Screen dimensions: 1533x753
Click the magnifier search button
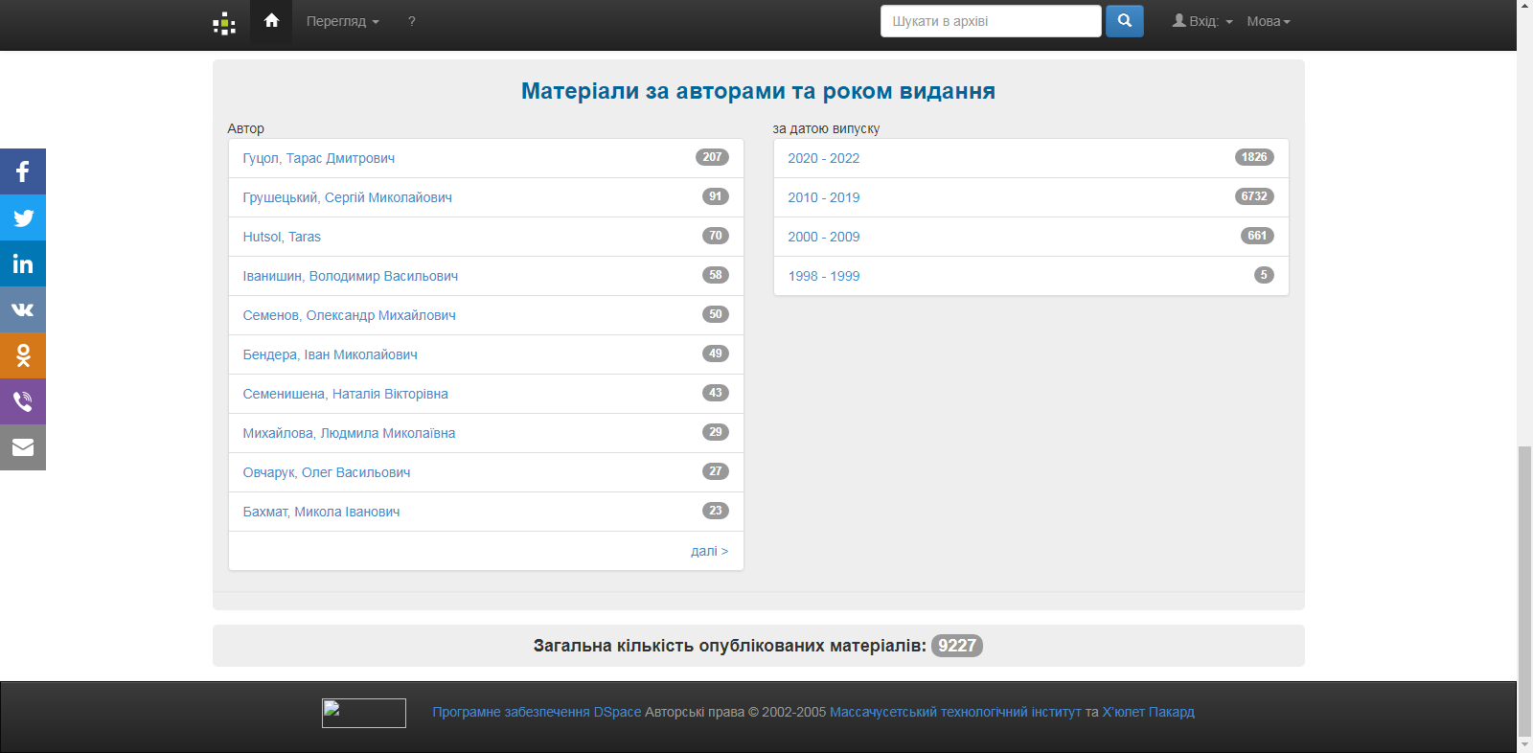click(1124, 21)
